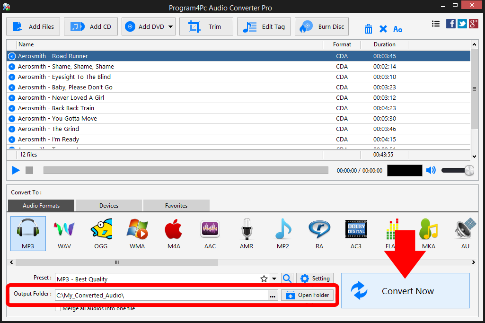Share via the Facebook icon

[450, 23]
